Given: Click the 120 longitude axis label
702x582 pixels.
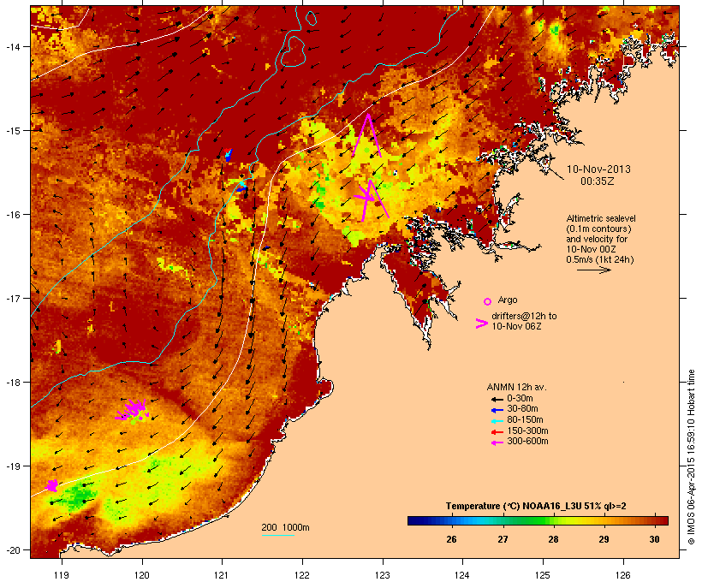Looking at the screenshot, I should 142,575.
